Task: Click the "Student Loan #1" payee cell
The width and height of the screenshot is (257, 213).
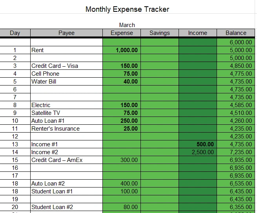Action: [x=67, y=191]
